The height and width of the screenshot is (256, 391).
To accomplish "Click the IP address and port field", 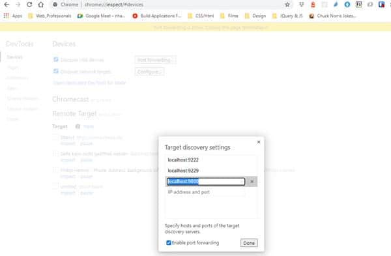I will 206,192.
